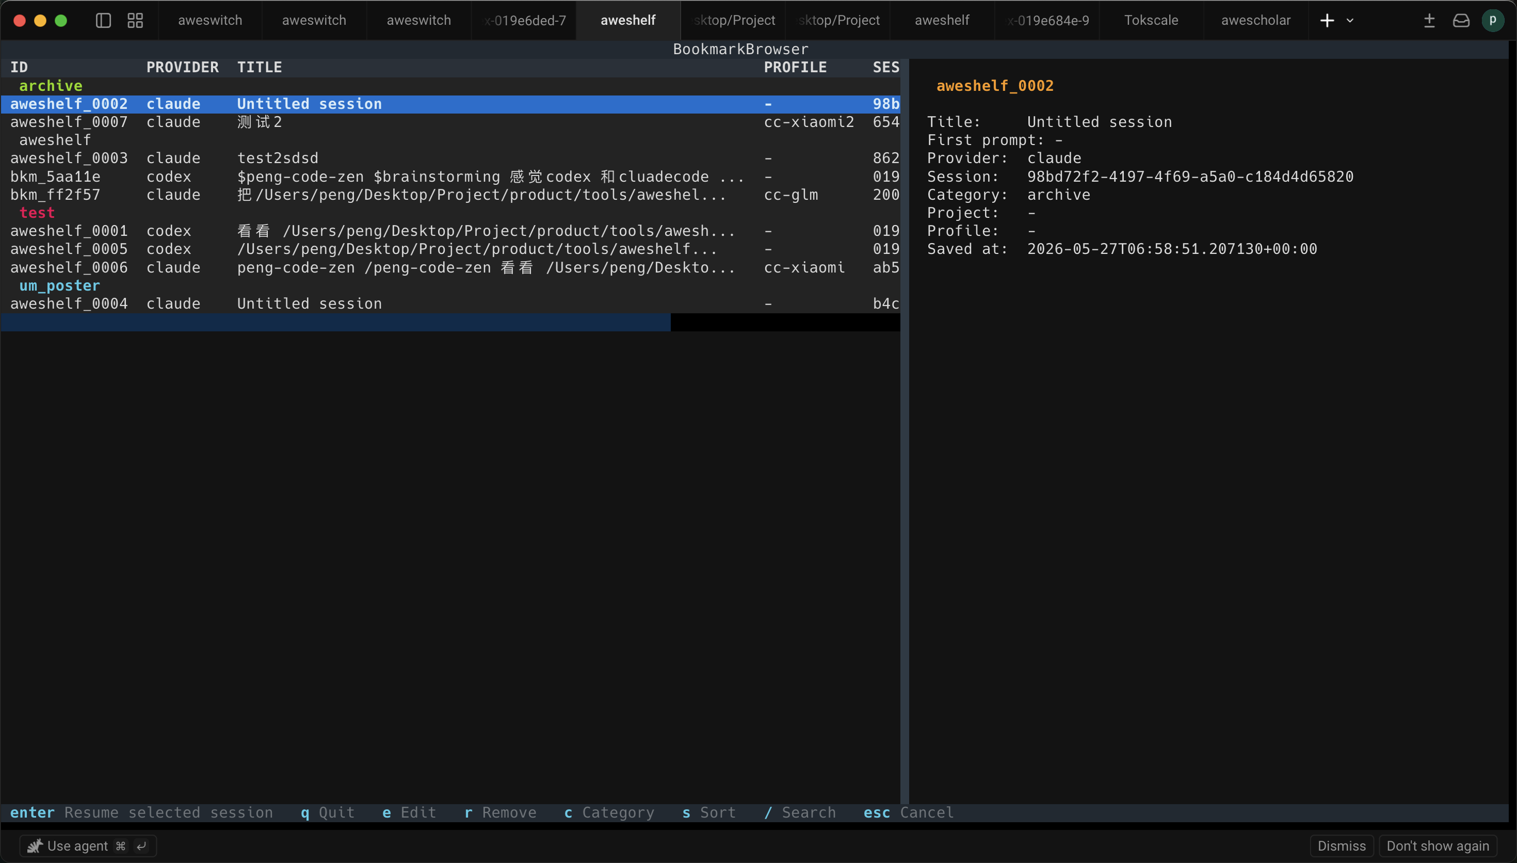The image size is (1517, 863).
Task: Select row aweshelf_0006 claude
Action: pos(450,267)
